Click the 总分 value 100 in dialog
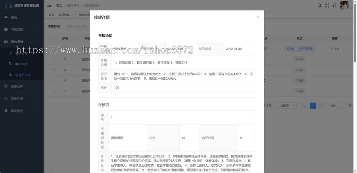The width and height of the screenshot is (357, 173). pos(117,88)
